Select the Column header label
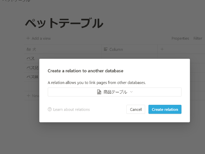 point(116,49)
